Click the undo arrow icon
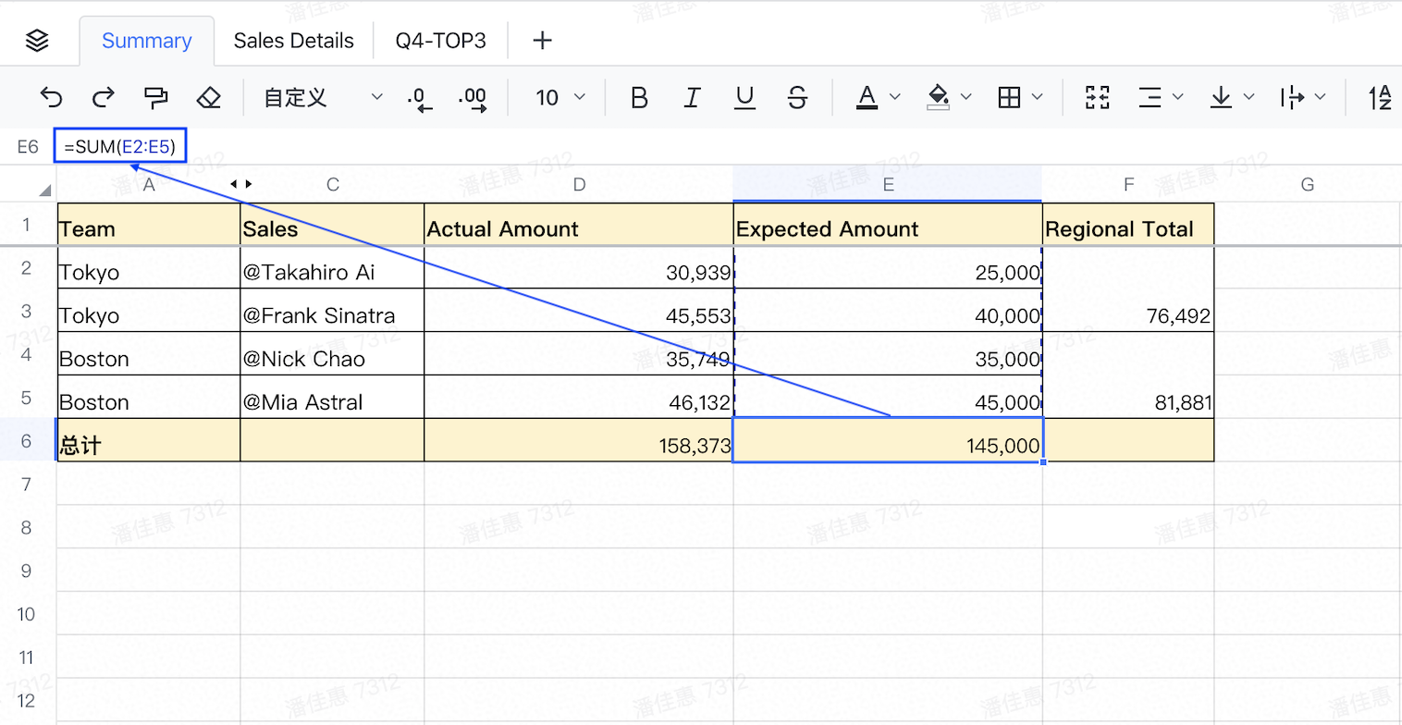This screenshot has height=725, width=1402. [x=53, y=97]
